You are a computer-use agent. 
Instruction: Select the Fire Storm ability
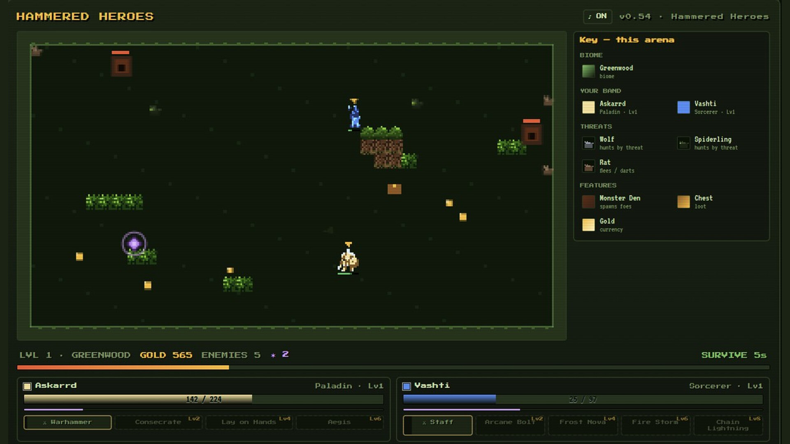pos(655,425)
